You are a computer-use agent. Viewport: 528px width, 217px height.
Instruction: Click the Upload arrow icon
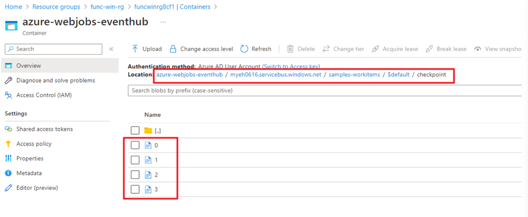(135, 49)
